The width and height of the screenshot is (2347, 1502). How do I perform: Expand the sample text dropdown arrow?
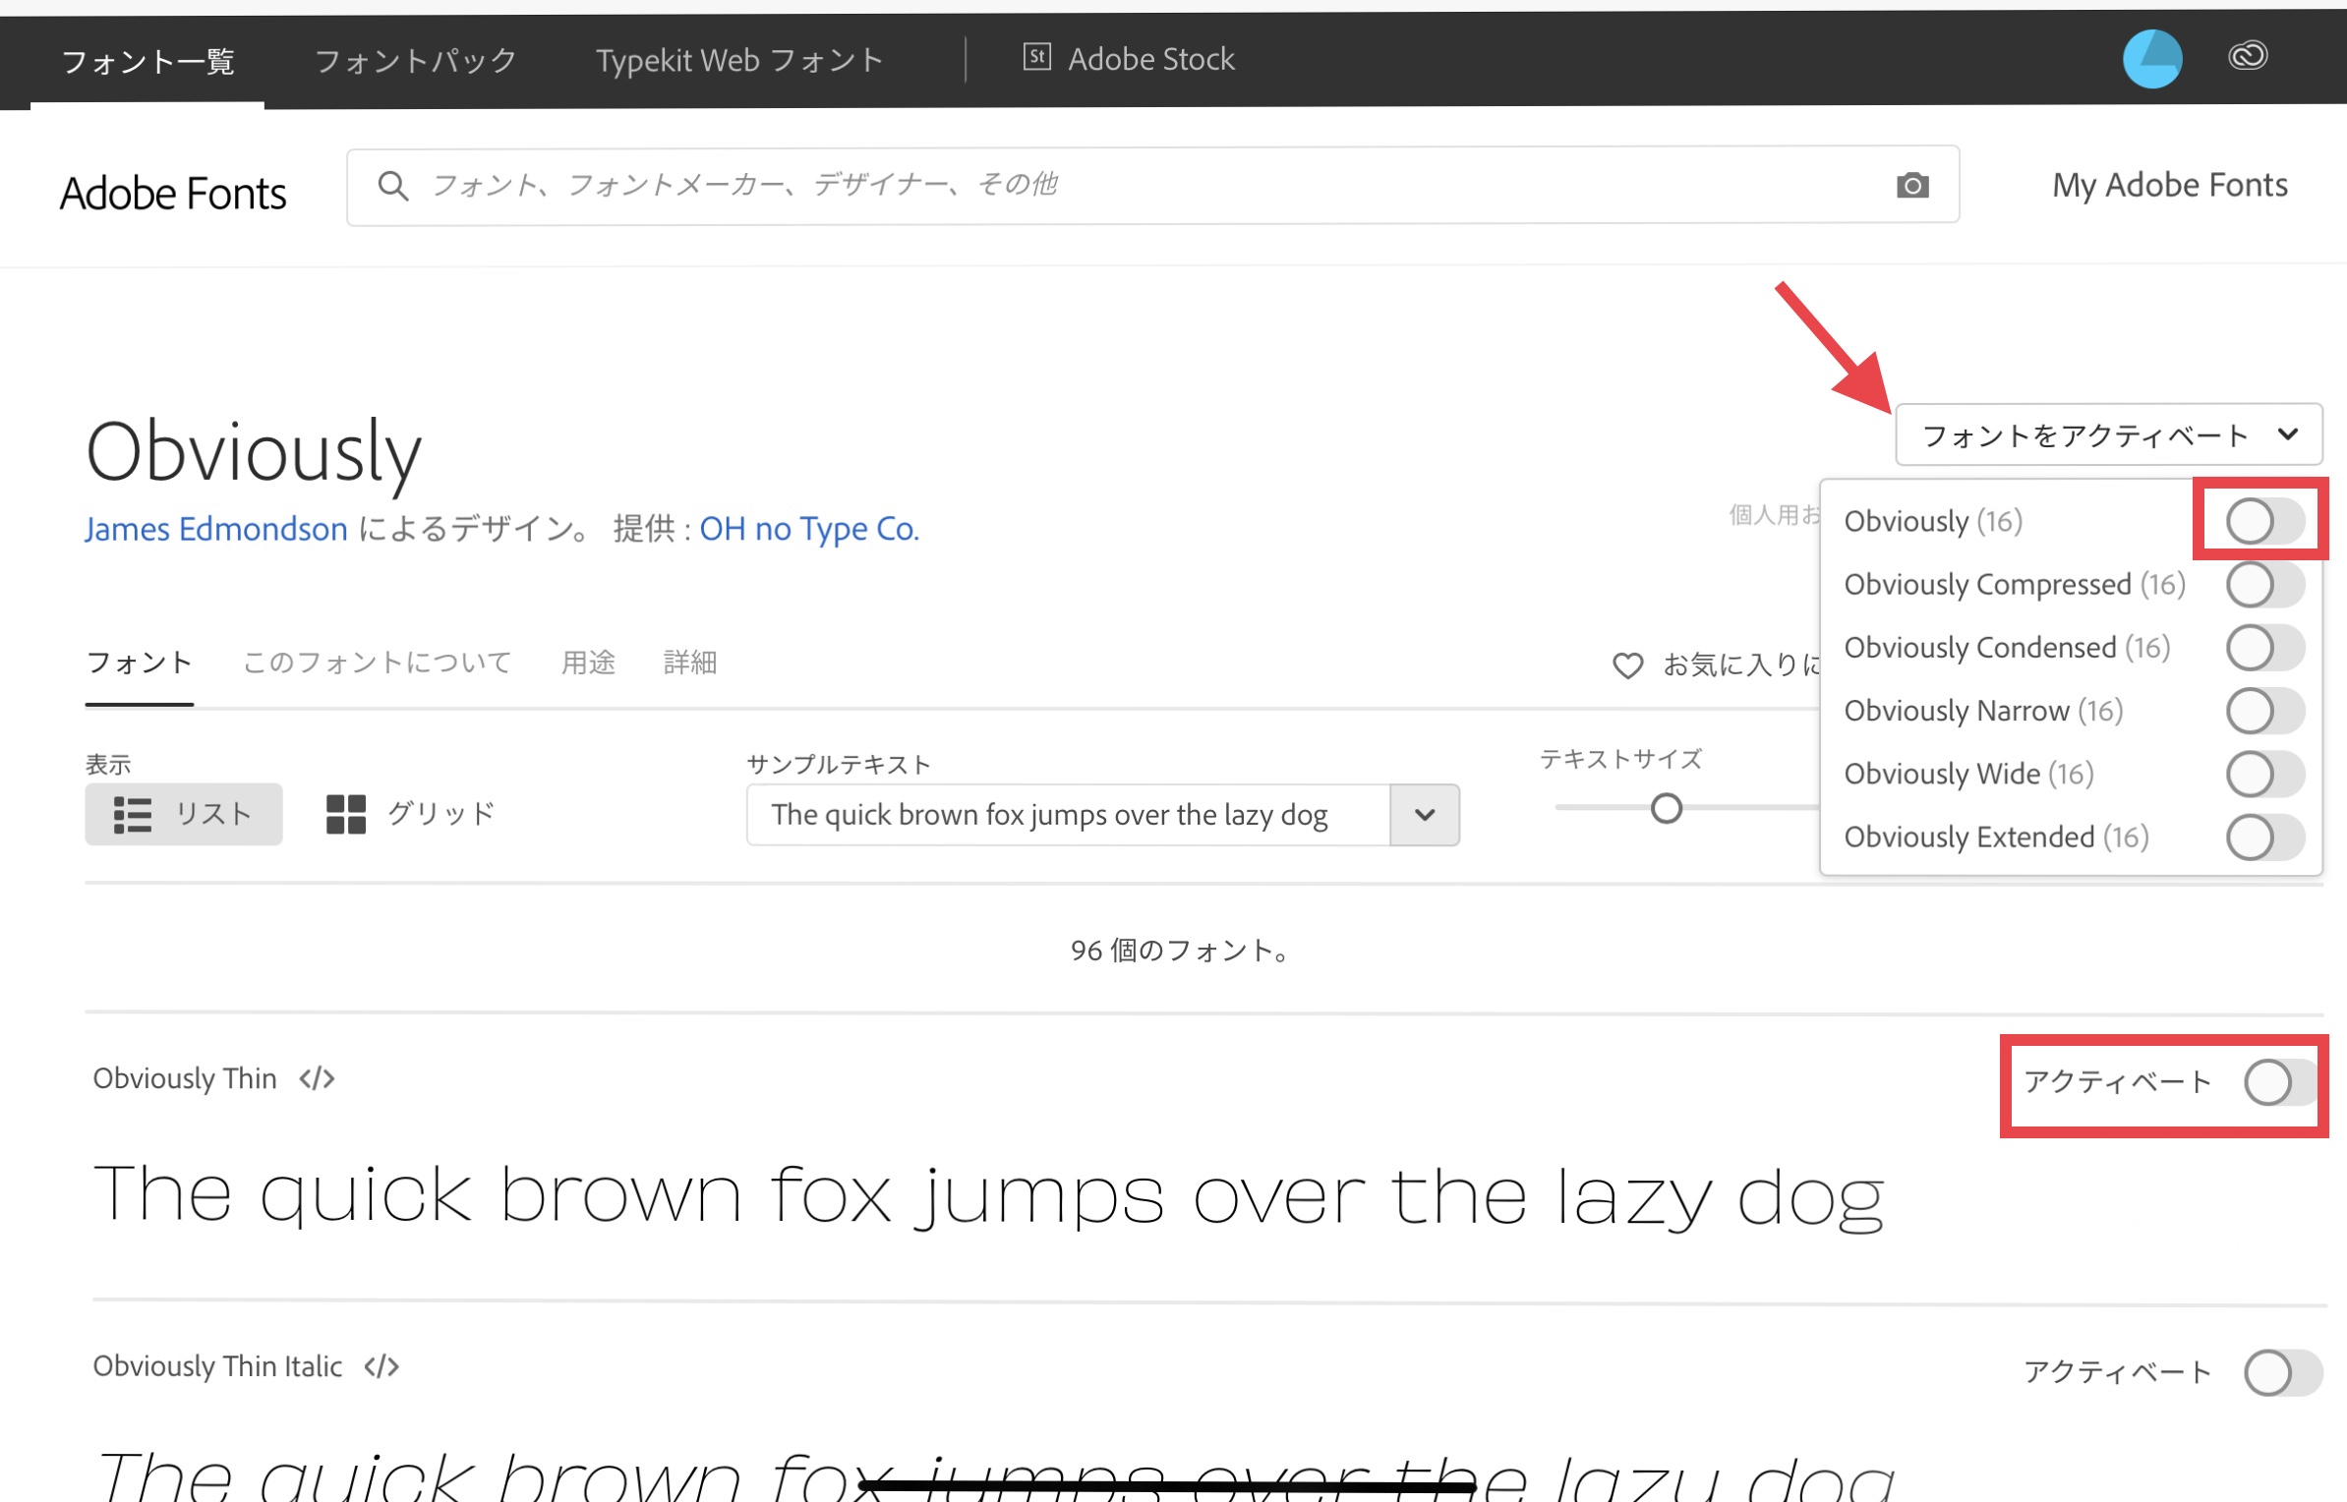1424,815
